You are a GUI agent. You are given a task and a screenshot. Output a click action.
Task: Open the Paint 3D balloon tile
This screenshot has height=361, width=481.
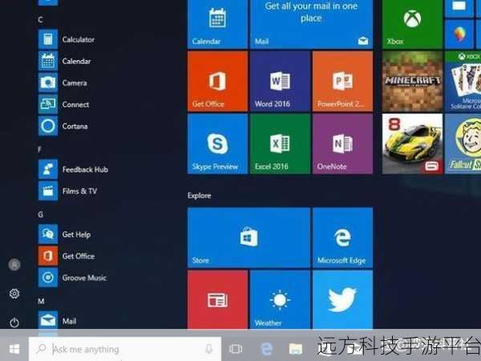tap(459, 34)
